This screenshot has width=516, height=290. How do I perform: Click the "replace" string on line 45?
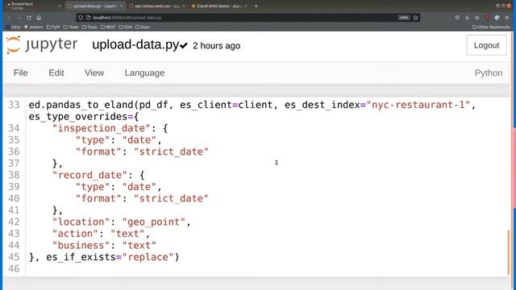pyautogui.click(x=148, y=257)
